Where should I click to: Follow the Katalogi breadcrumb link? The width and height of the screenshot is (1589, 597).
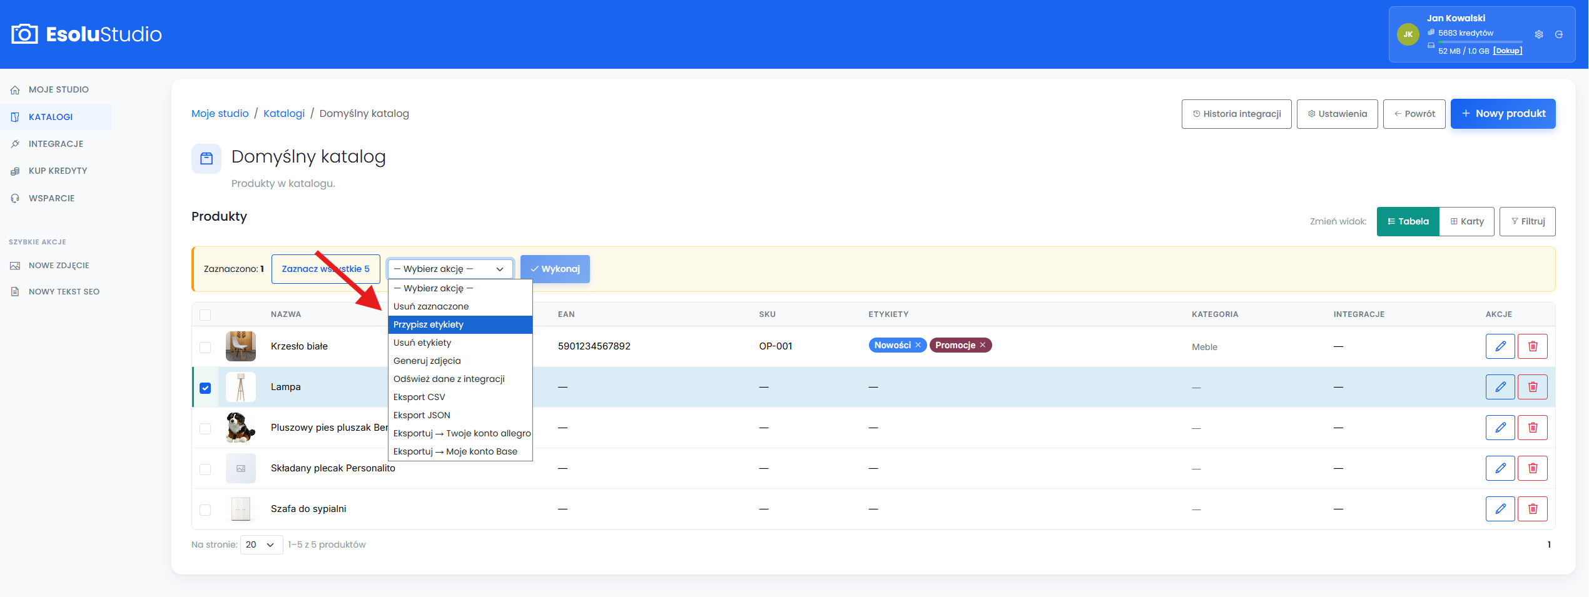click(284, 113)
